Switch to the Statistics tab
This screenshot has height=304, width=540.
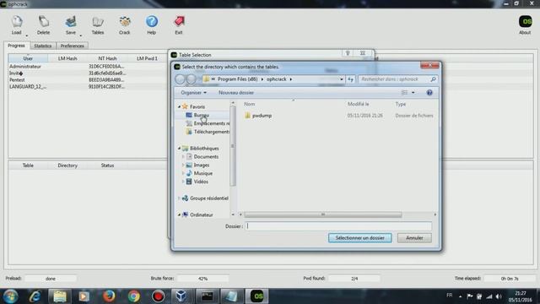pos(43,46)
